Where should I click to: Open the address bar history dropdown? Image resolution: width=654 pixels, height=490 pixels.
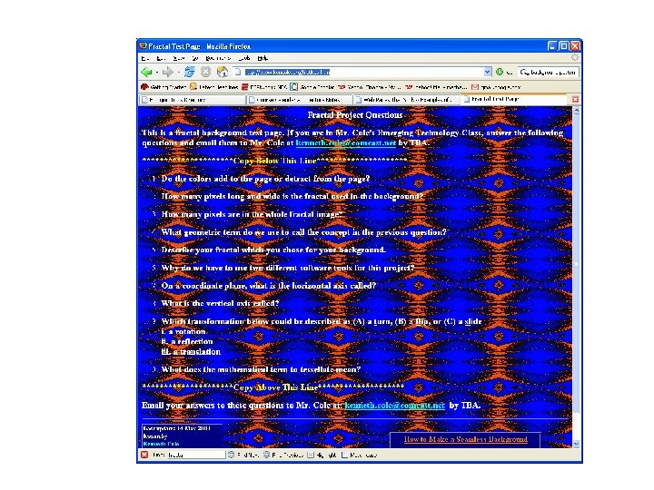click(x=487, y=72)
